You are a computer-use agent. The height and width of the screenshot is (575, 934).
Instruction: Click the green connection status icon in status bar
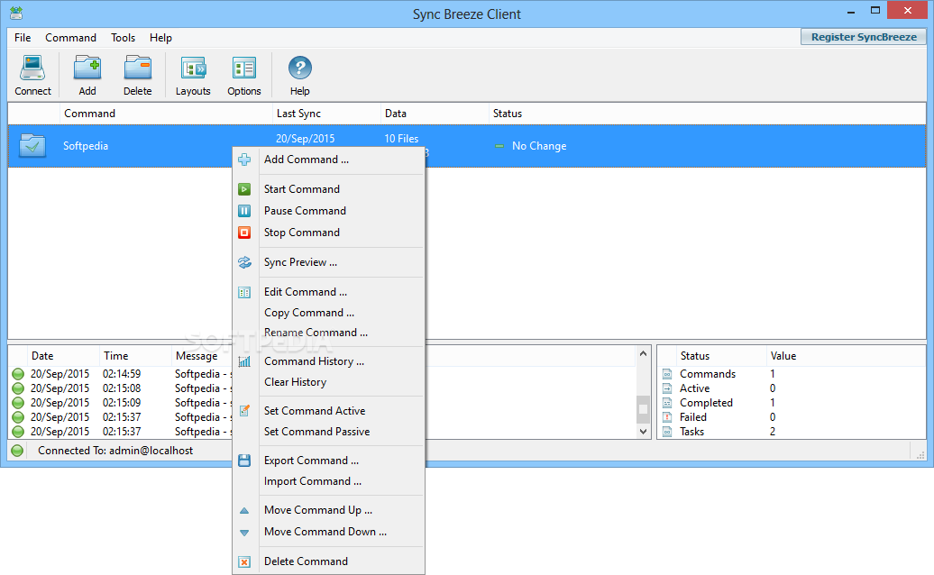17,451
